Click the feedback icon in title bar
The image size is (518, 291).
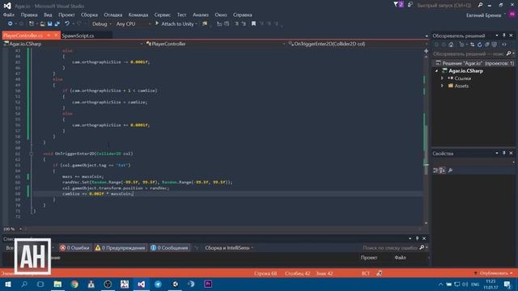coord(410,5)
